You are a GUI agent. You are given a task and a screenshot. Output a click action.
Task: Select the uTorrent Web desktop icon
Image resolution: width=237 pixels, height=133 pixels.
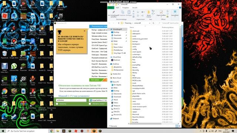point(14,67)
